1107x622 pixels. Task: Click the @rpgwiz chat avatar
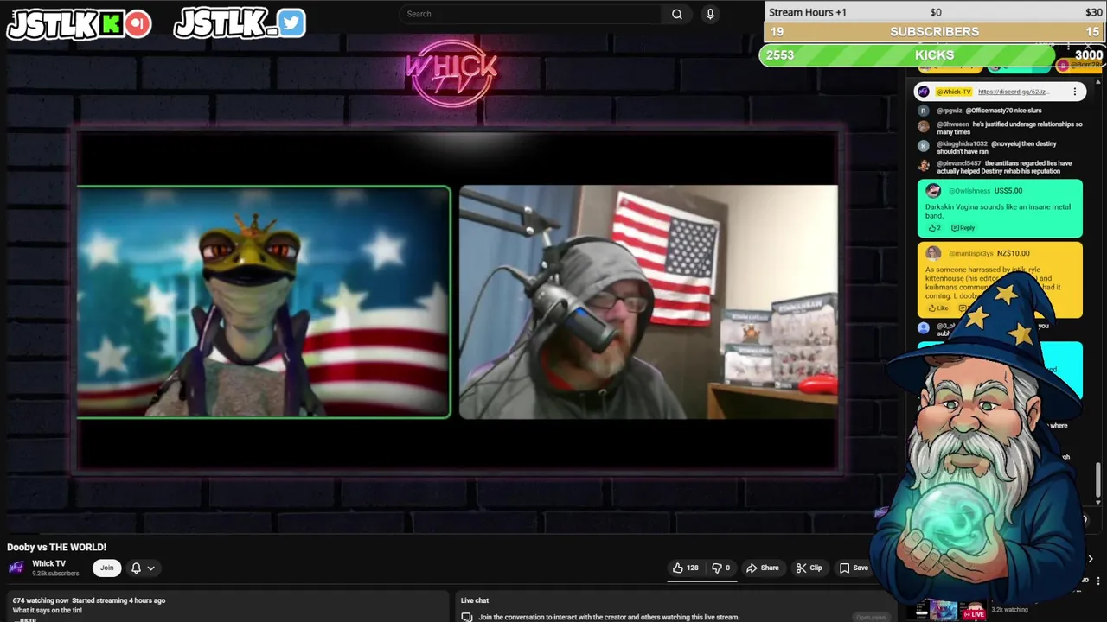(x=924, y=111)
